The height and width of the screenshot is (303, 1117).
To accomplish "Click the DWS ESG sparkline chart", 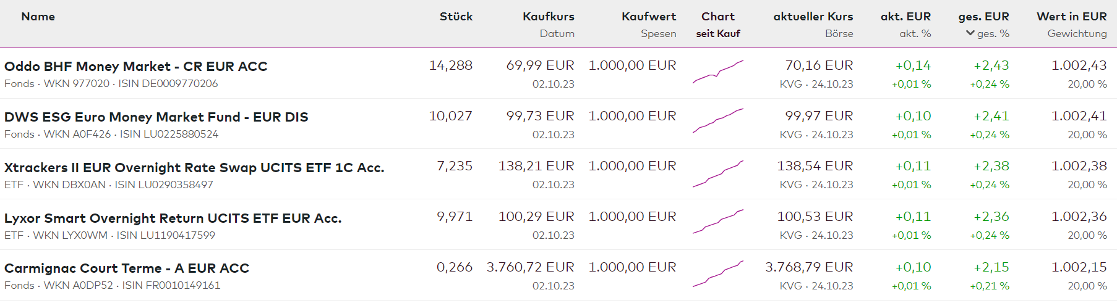I will click(717, 122).
